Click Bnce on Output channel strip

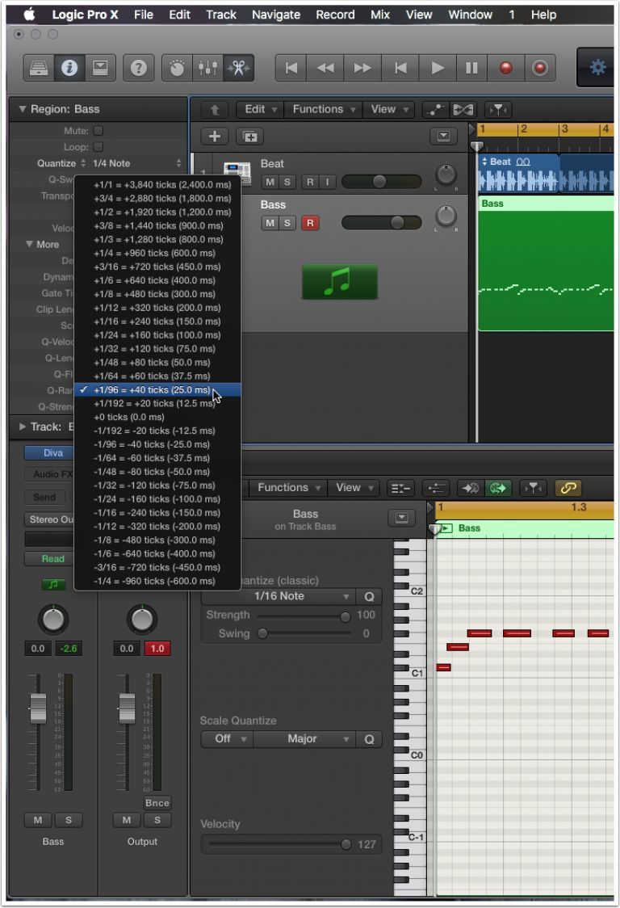157,803
